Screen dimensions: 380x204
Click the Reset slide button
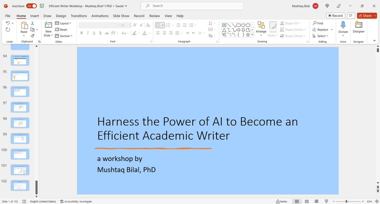[x=61, y=29]
